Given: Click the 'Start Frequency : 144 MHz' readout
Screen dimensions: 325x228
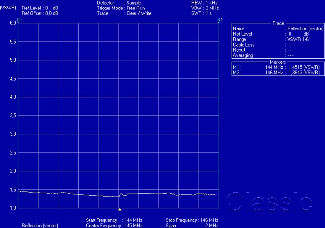Looking at the screenshot, I should point(114,220).
